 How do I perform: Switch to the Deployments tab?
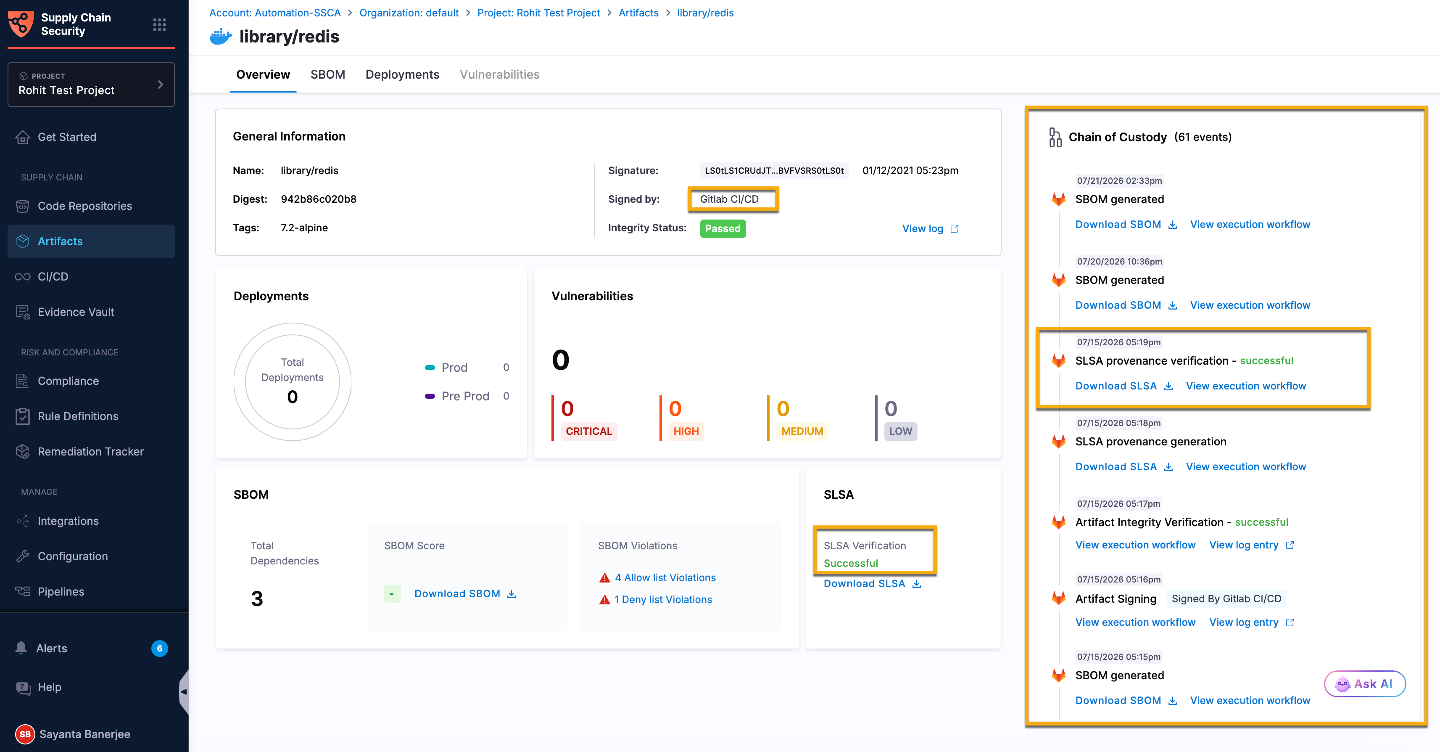402,74
